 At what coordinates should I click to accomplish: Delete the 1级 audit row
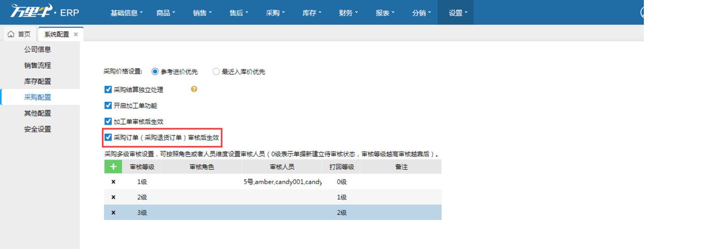coord(113,182)
